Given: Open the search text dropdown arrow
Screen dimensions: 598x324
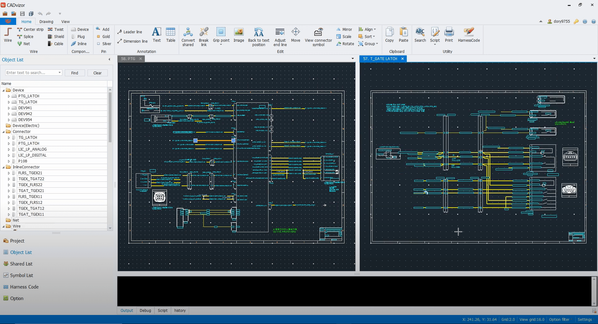Looking at the screenshot, I should tap(59, 73).
